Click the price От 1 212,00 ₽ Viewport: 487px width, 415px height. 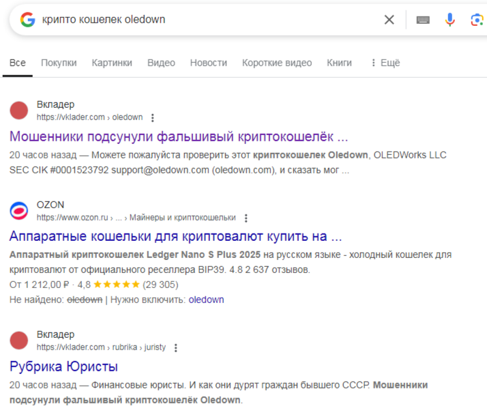click(x=39, y=285)
